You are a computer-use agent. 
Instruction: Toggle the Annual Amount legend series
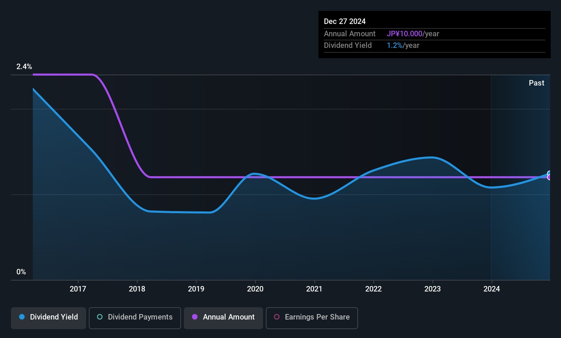pos(223,318)
